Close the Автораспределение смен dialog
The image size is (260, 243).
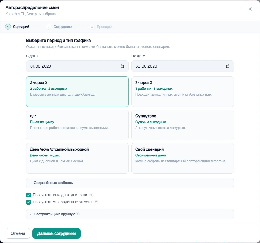(x=250, y=9)
